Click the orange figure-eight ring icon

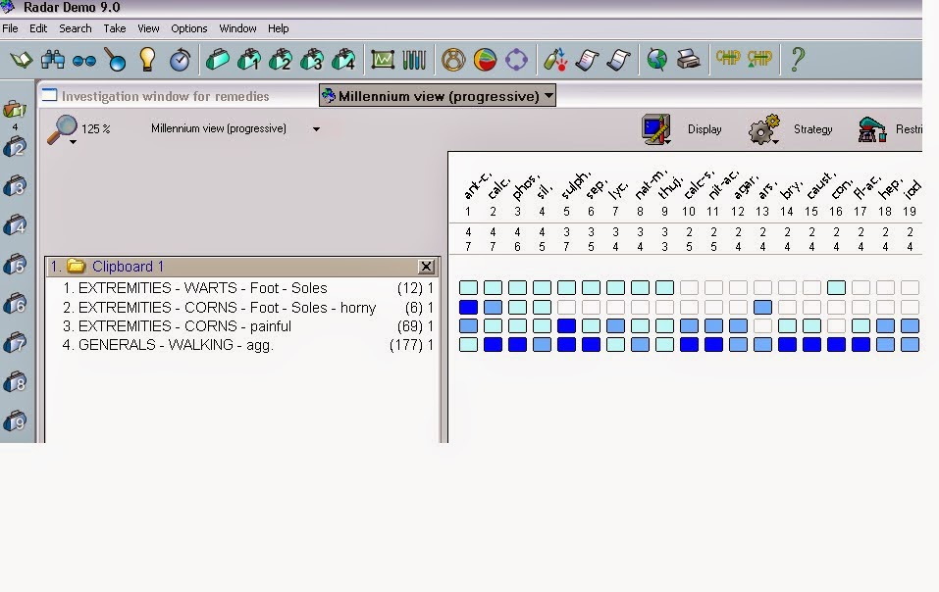[x=453, y=60]
